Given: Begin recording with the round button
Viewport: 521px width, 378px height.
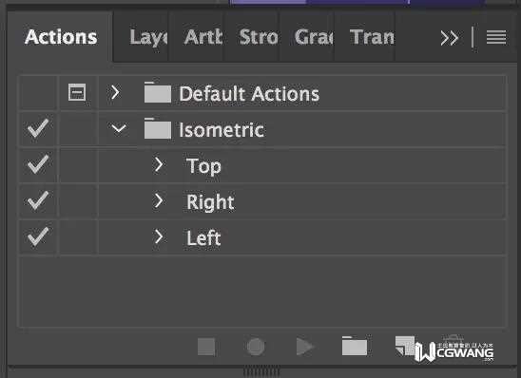Looking at the screenshot, I should tap(256, 347).
